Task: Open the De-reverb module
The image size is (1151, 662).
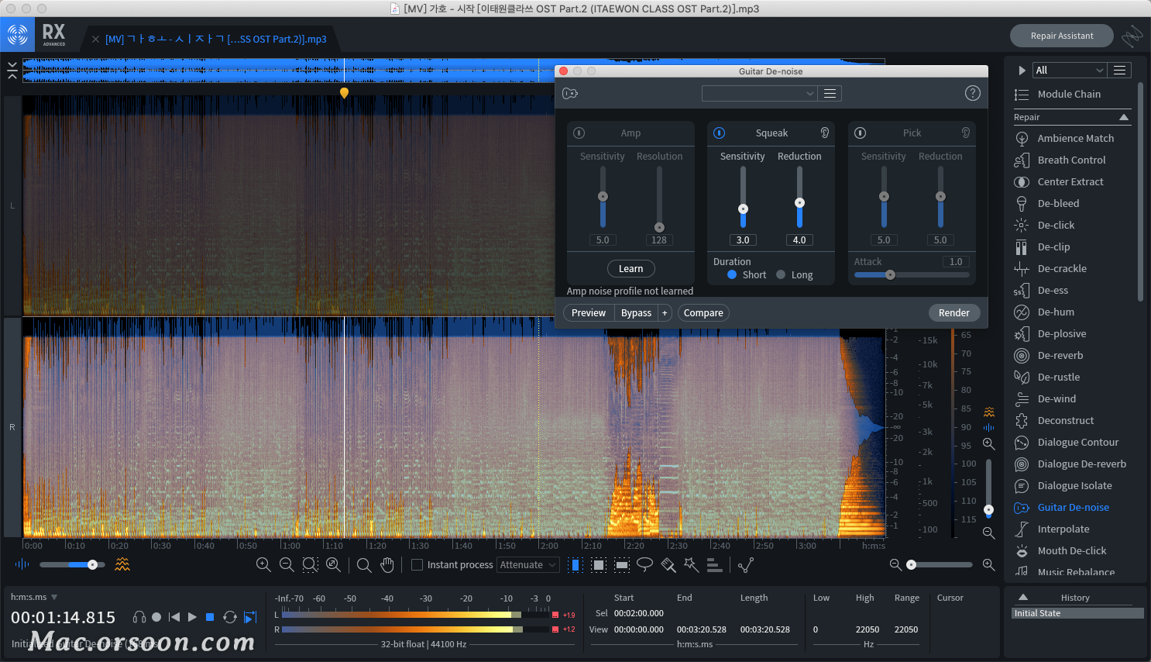Action: pos(1060,355)
